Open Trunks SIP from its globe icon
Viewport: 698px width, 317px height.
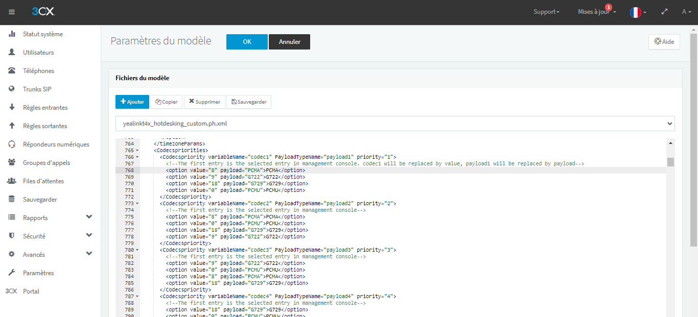pyautogui.click(x=12, y=89)
